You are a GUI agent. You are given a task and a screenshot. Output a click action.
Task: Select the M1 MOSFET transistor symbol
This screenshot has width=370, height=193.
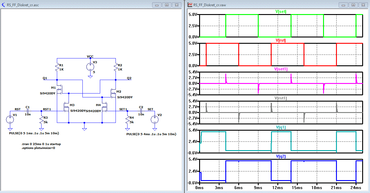(x=60, y=89)
